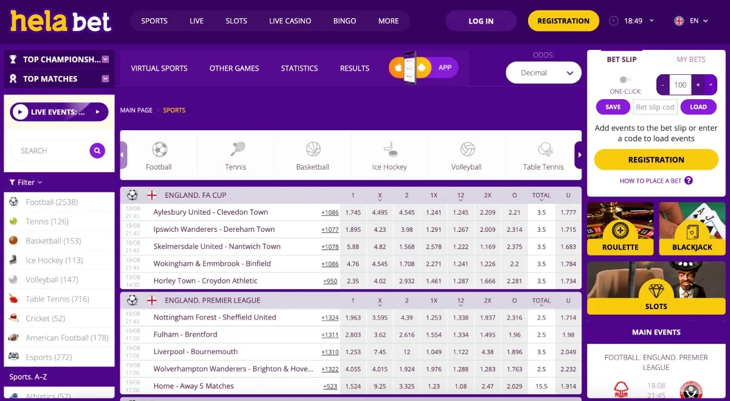Open the Results link
Viewport: 730px width, 401px height.
[x=355, y=68]
